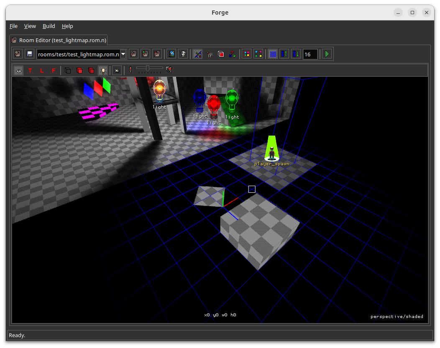Click the fast running figure icon

(x=169, y=69)
